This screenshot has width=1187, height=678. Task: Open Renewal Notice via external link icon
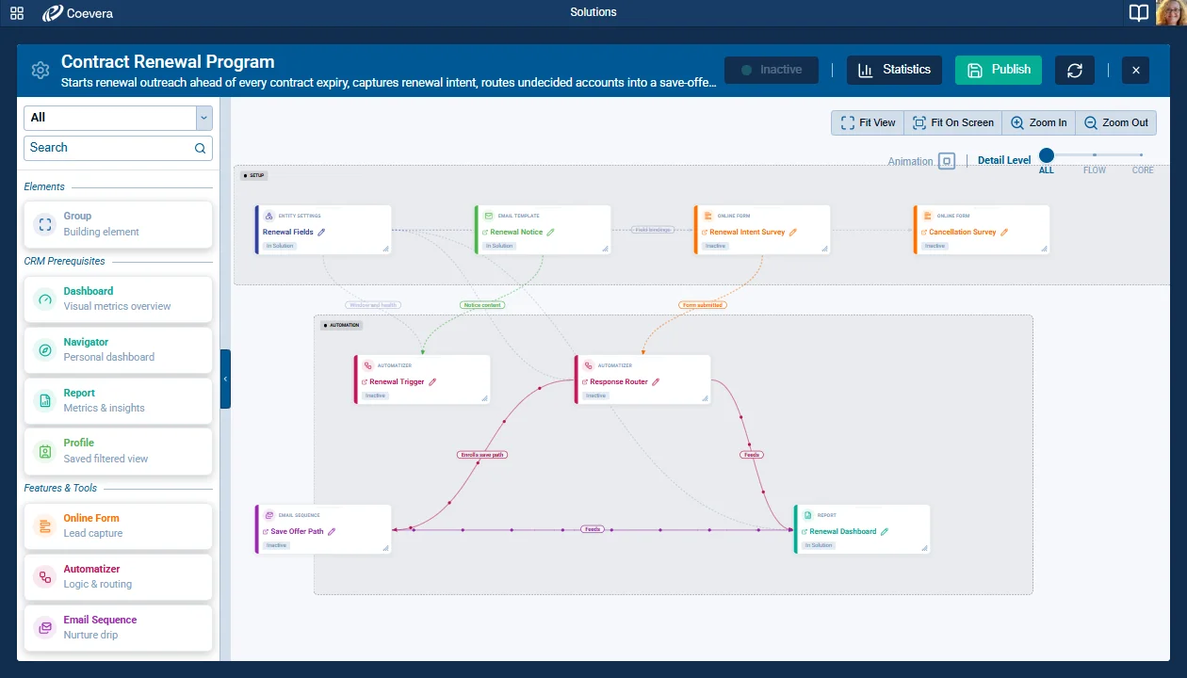[x=485, y=232]
